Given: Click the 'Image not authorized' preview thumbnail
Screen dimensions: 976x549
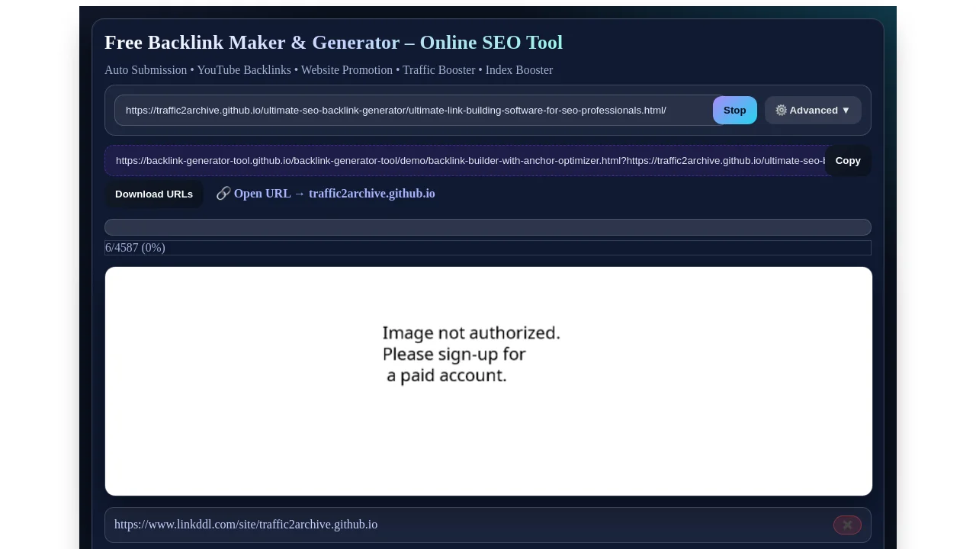Looking at the screenshot, I should [x=489, y=381].
